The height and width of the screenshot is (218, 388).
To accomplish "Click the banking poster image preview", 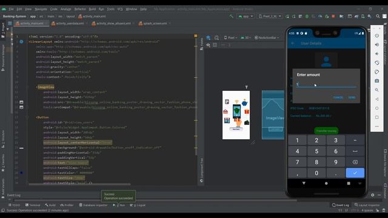I will 236,115.
